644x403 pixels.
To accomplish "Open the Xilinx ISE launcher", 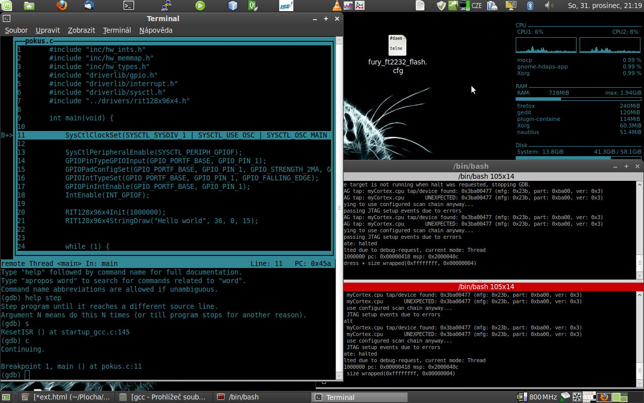I will point(286,6).
